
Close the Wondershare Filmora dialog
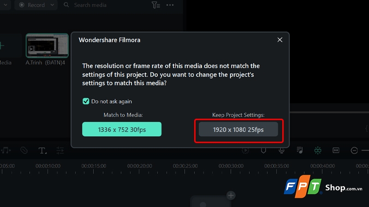click(280, 40)
